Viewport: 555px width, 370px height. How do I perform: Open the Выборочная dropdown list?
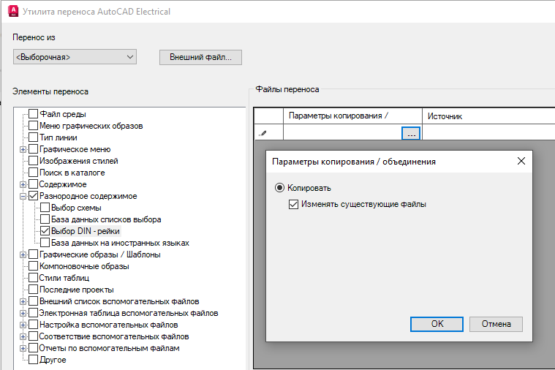click(x=75, y=57)
